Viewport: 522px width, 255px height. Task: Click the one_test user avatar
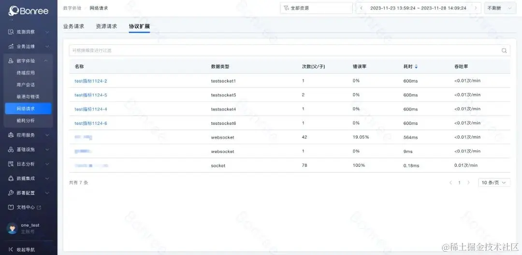(12, 228)
